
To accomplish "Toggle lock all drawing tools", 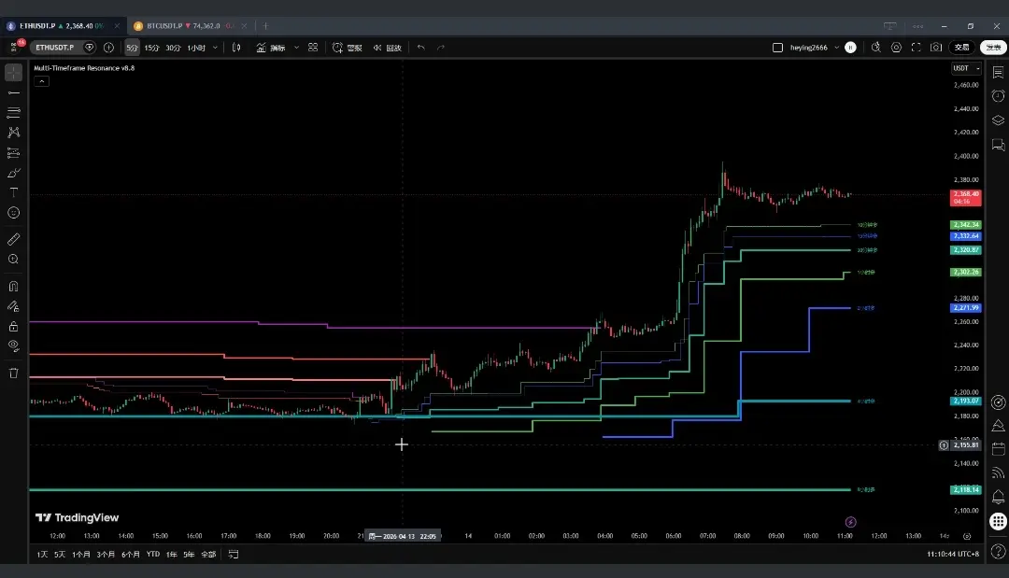I will pos(13,326).
